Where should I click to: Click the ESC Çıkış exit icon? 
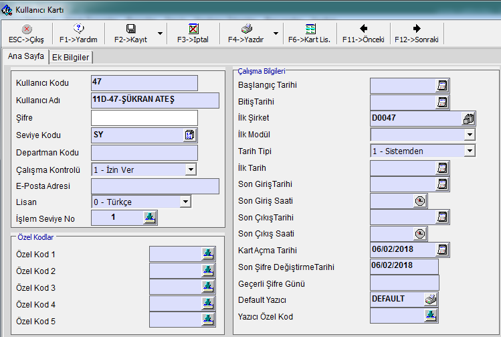(x=26, y=29)
